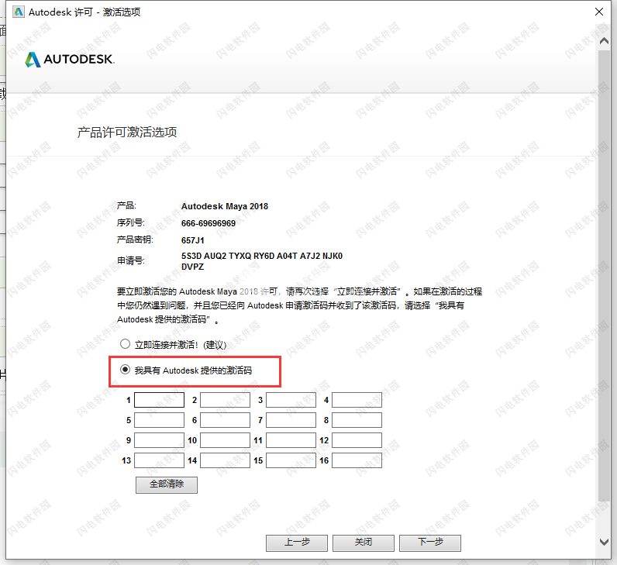This screenshot has width=617, height=565.
Task: Select "我具有 Autodesk 提供的激活码" radio option
Action: point(125,370)
